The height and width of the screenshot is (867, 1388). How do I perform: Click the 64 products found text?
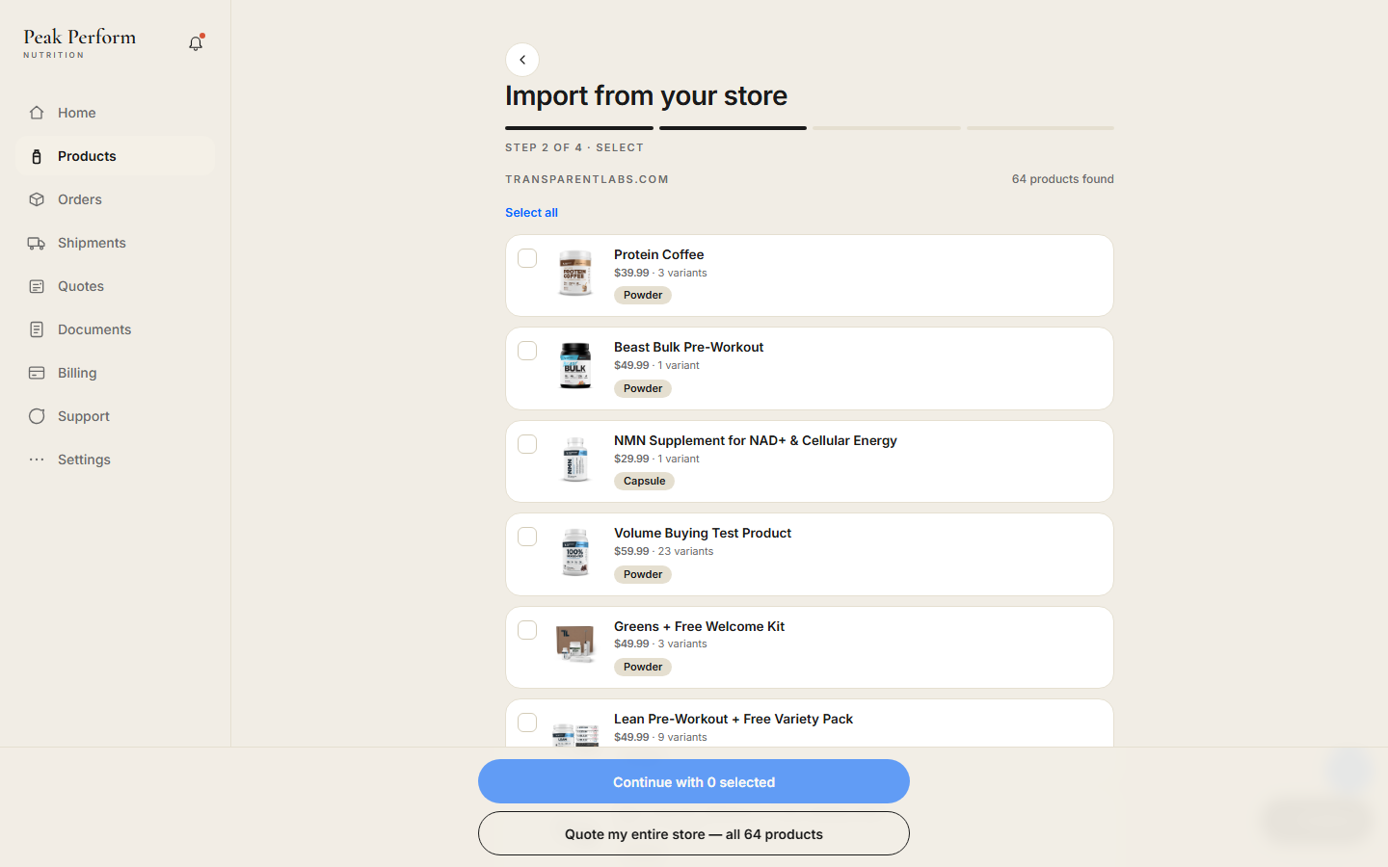tap(1063, 179)
